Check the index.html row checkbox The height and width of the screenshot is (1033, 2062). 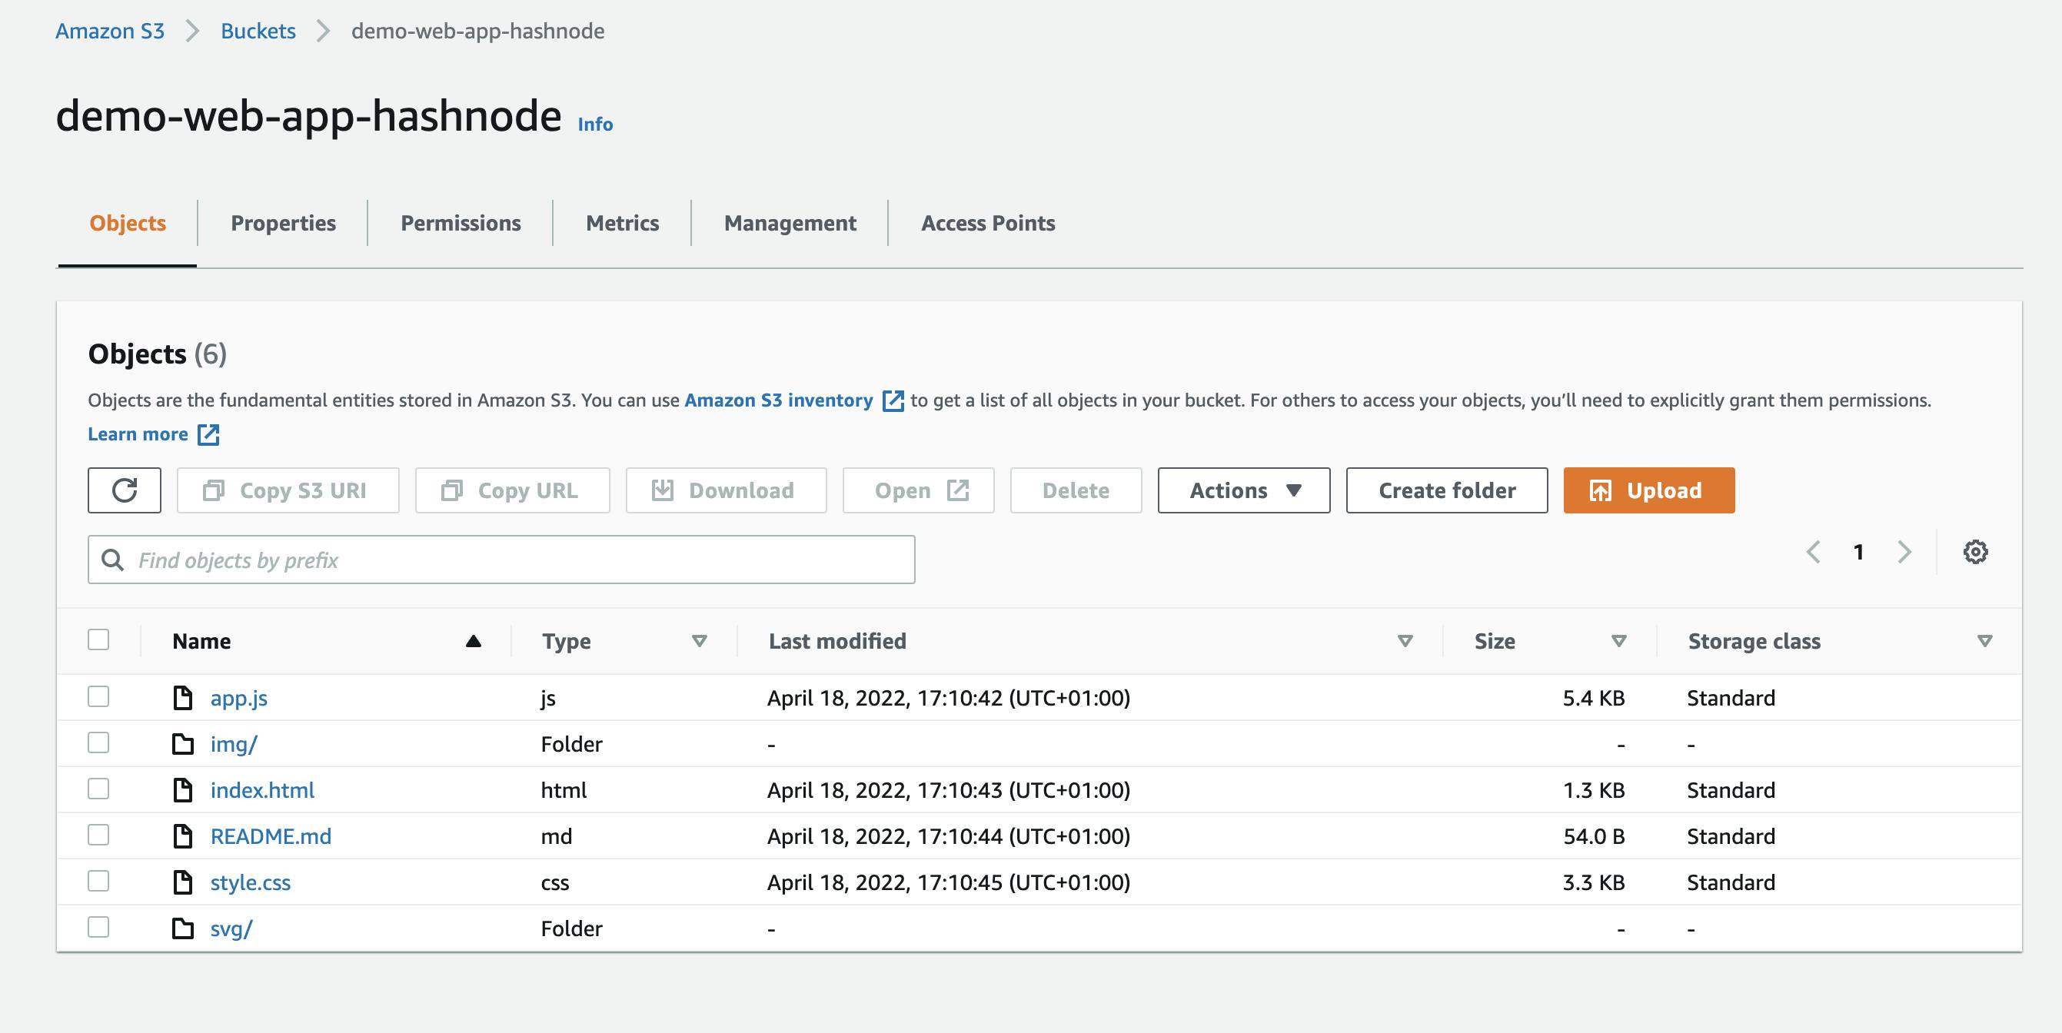point(98,790)
